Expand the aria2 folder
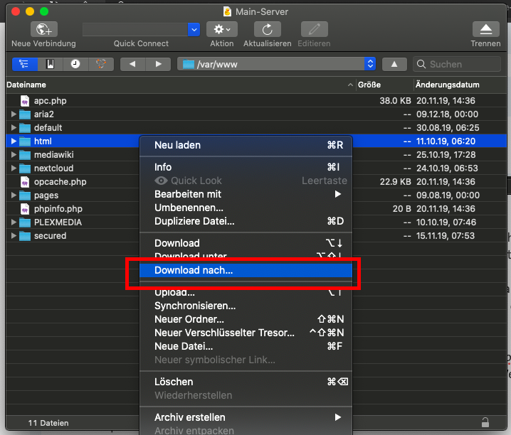Viewport: 511px width, 435px height. tap(14, 114)
